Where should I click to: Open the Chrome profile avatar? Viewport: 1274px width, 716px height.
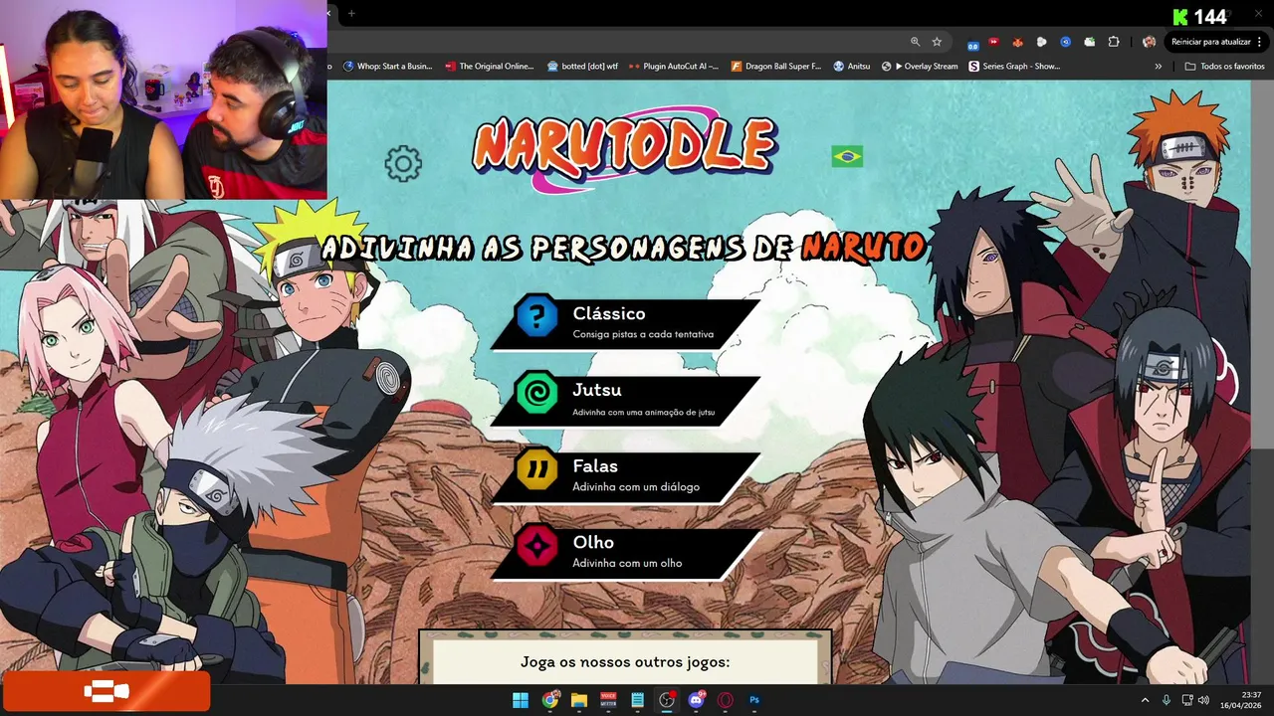(1149, 42)
